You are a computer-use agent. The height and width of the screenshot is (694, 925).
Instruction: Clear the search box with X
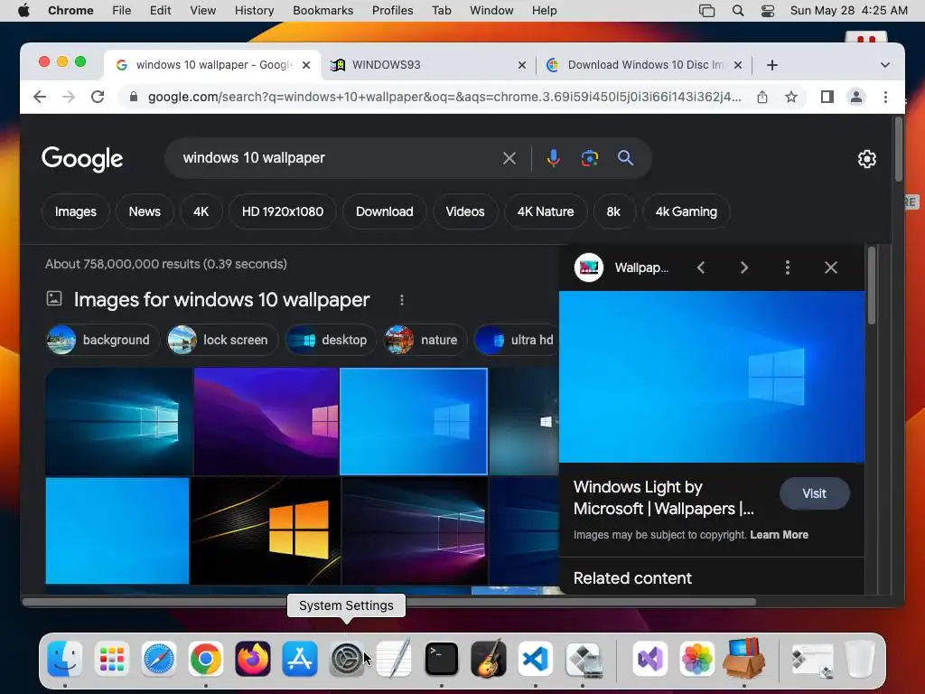[509, 158]
